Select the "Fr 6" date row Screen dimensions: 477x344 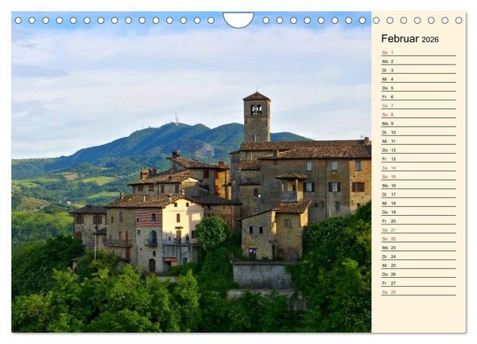coord(419,96)
